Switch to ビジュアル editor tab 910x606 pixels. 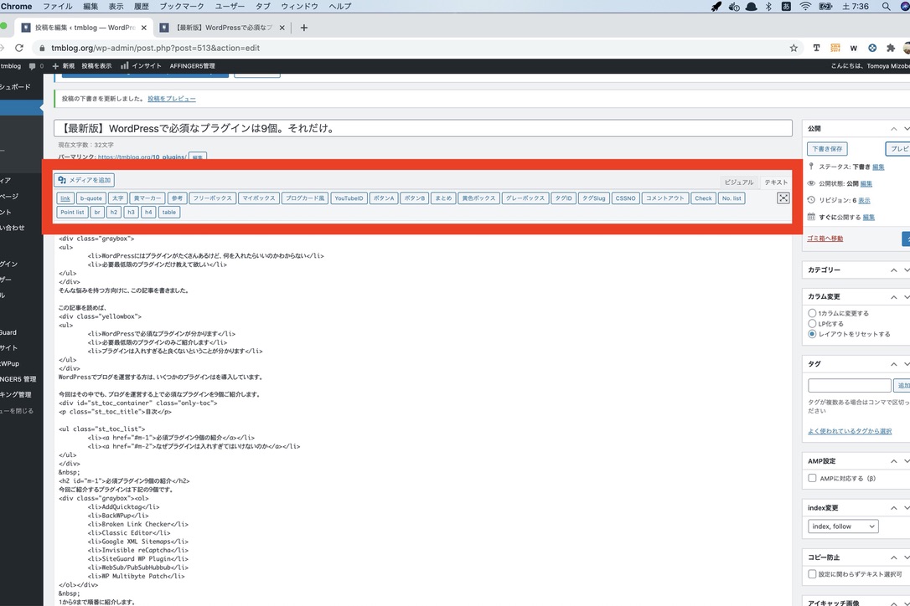coord(739,182)
